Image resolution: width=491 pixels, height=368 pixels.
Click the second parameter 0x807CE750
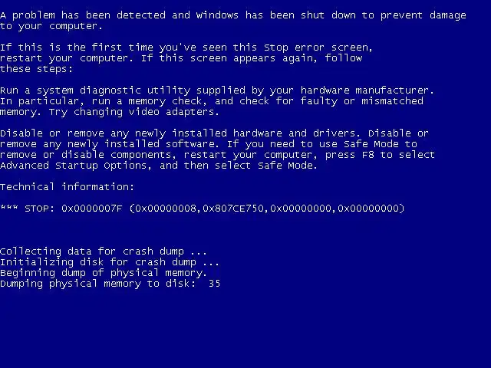click(233, 208)
